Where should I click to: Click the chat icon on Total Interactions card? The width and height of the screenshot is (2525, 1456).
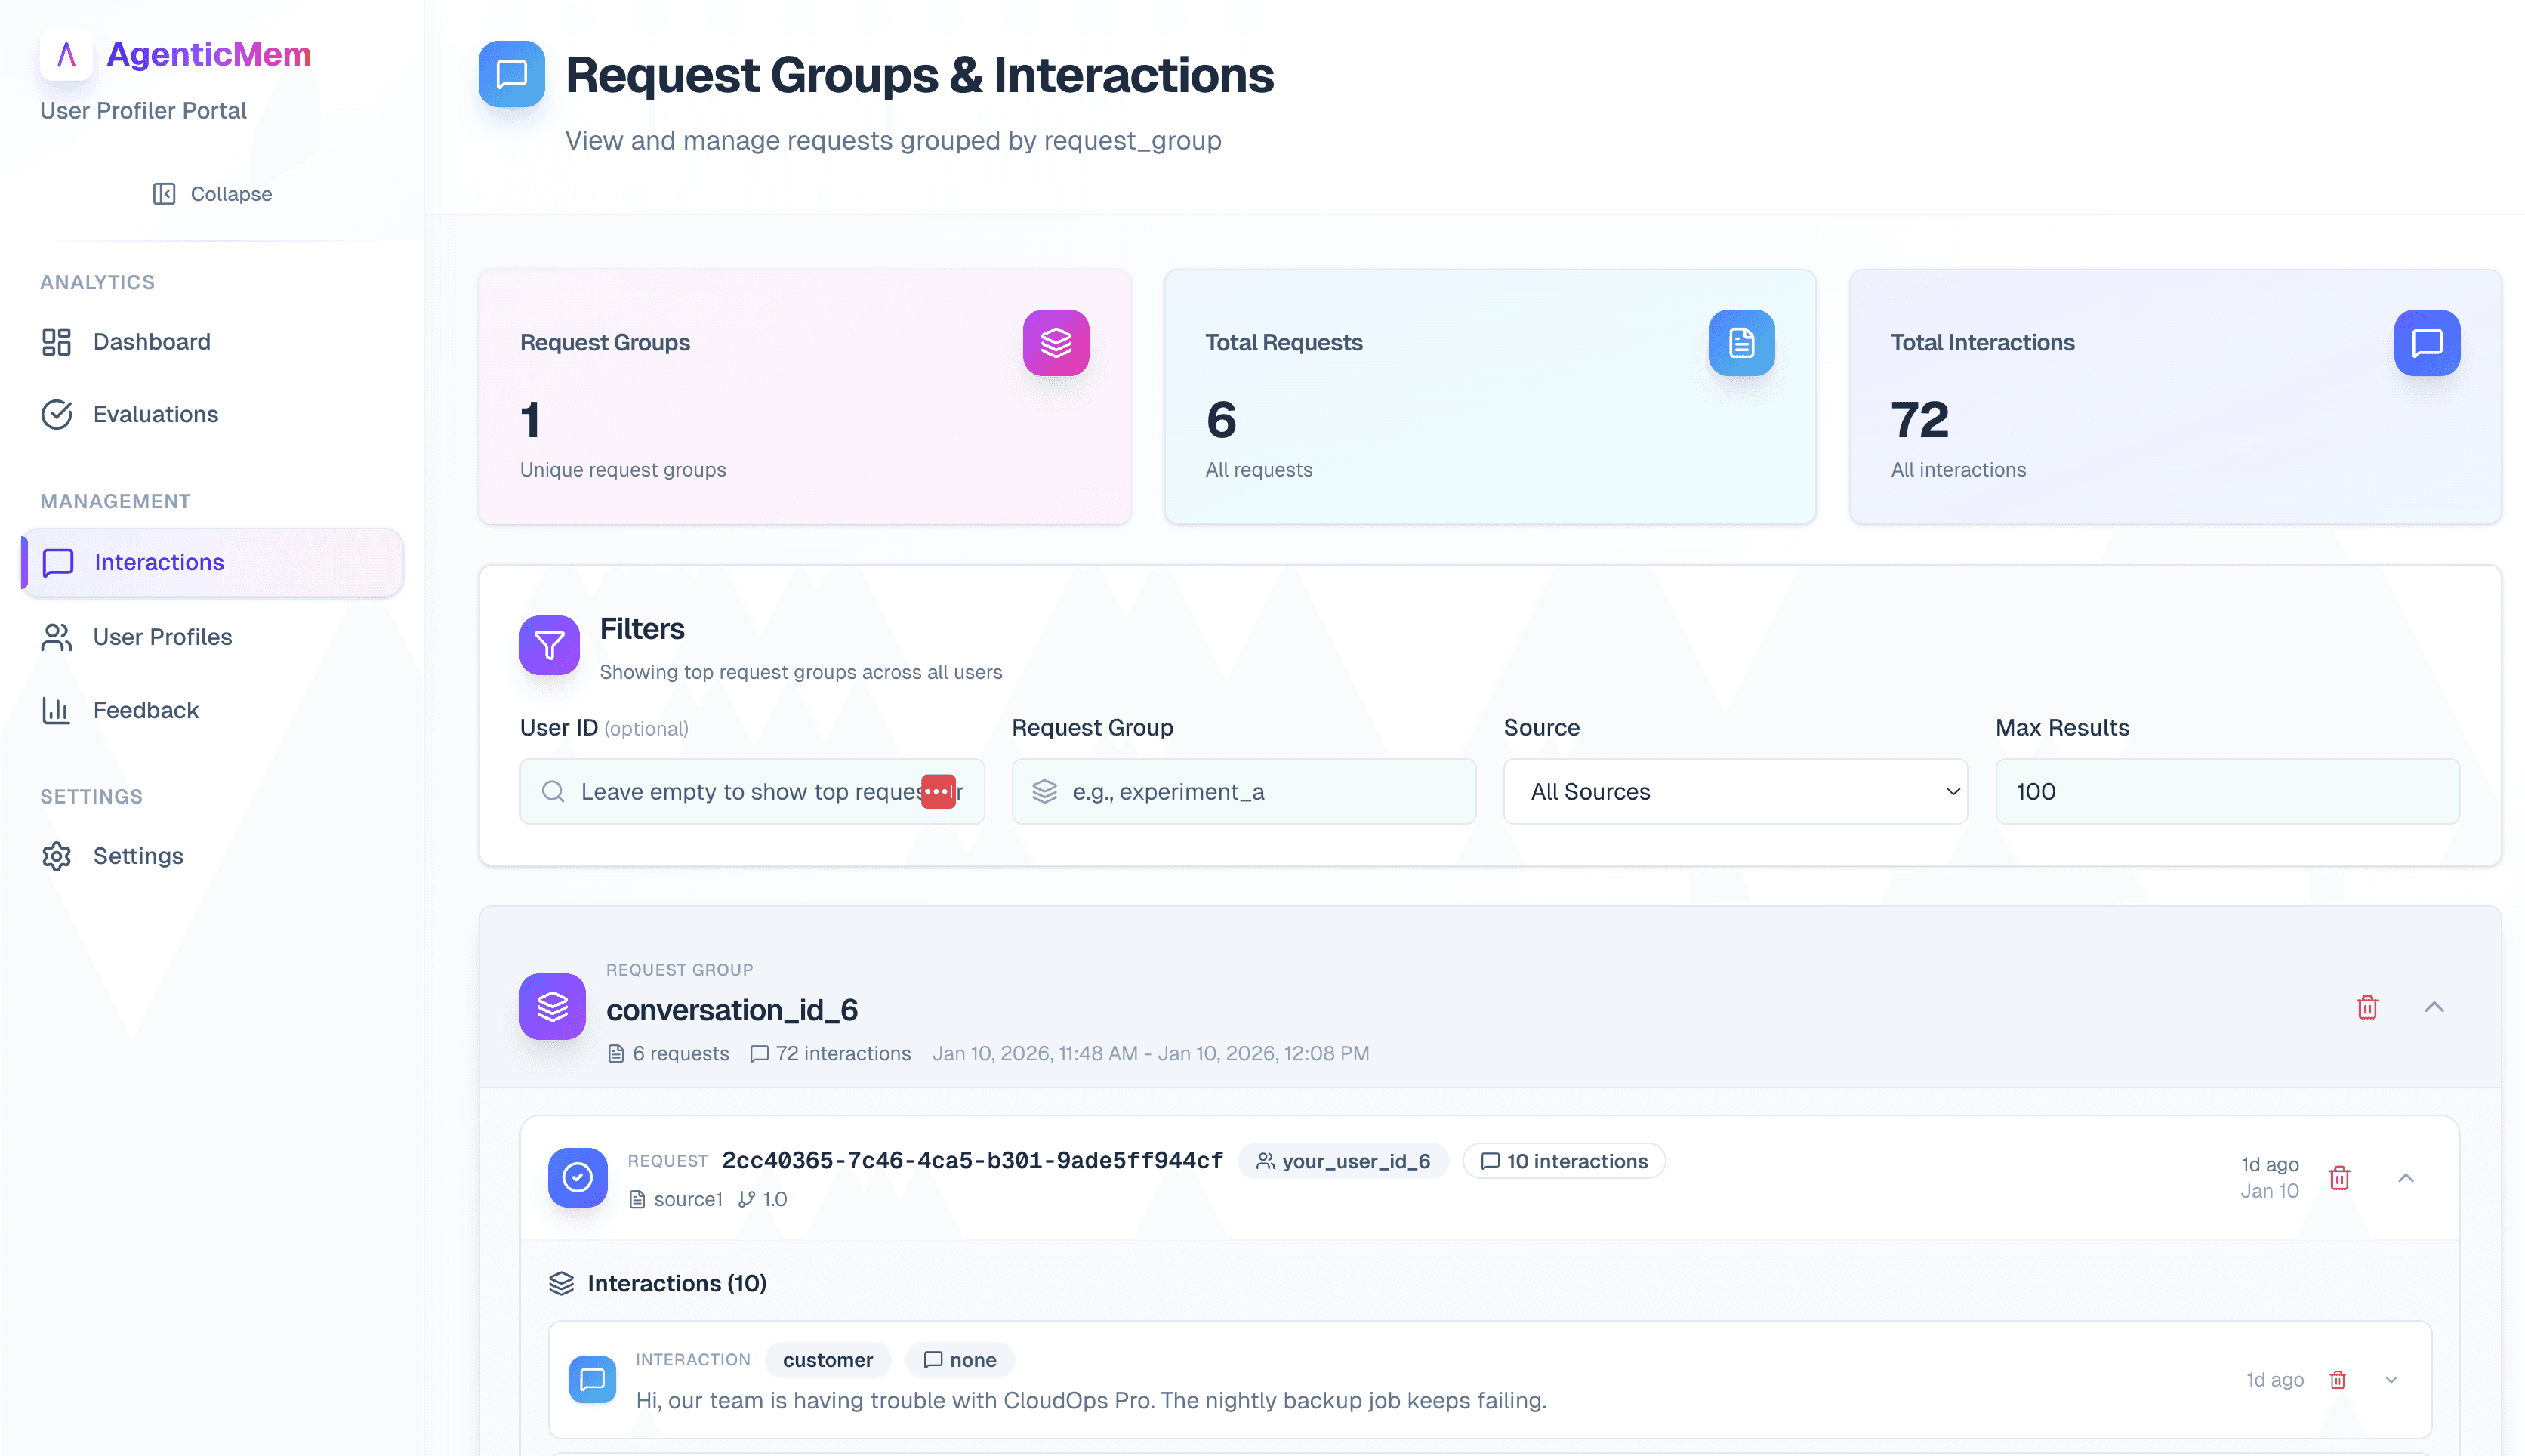point(2426,343)
